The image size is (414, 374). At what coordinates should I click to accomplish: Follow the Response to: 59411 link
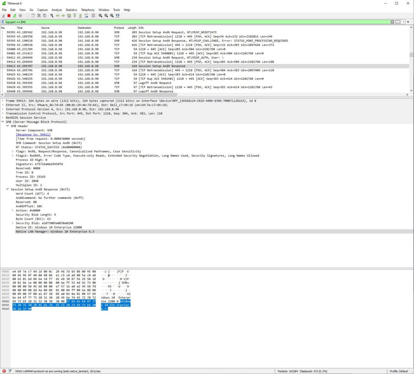point(33,134)
